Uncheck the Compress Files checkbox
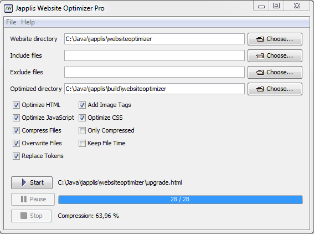Viewport: 314px width, 234px height. coord(16,130)
